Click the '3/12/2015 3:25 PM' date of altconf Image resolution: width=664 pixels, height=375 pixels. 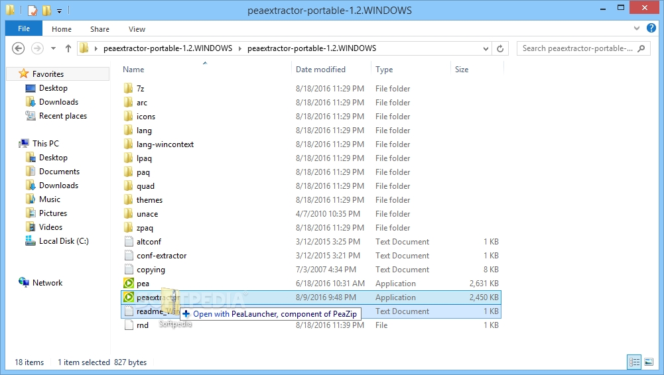pos(328,242)
